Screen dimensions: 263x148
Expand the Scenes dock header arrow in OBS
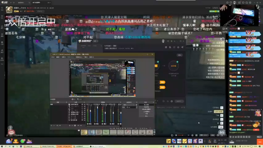click(66, 102)
